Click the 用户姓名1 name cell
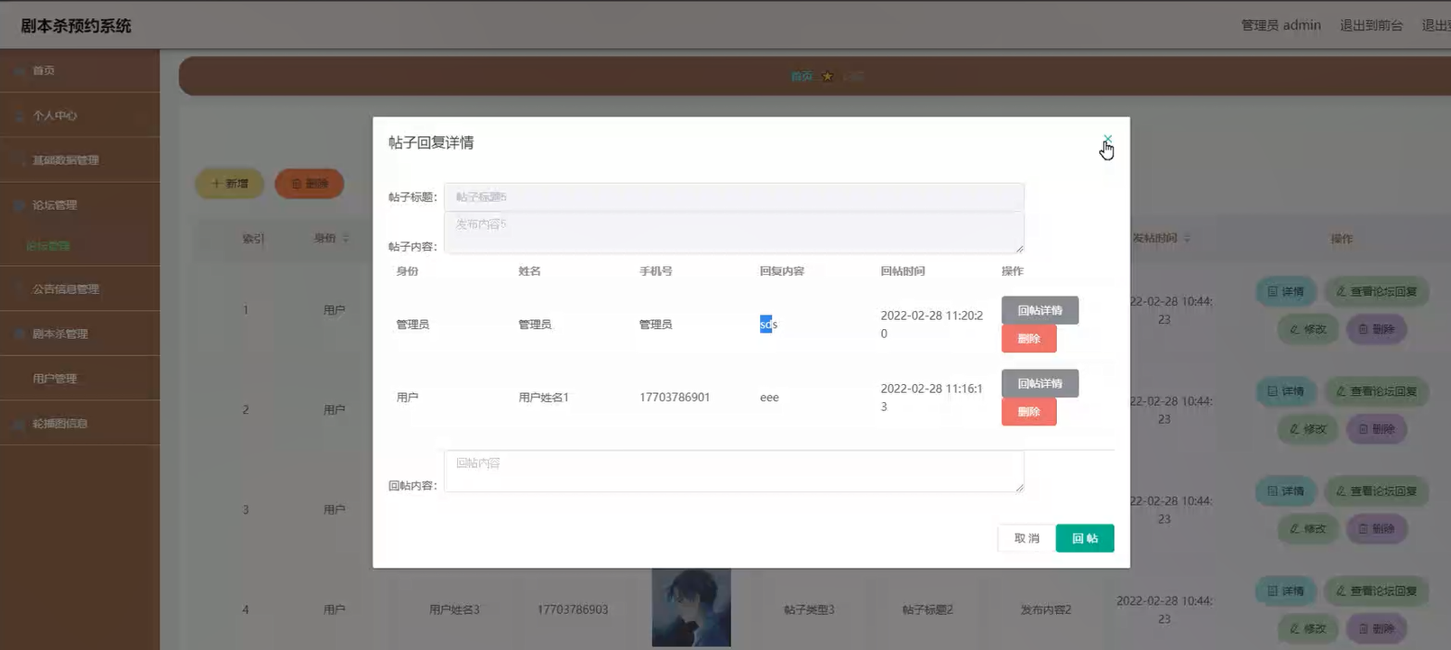The image size is (1451, 650). (544, 398)
